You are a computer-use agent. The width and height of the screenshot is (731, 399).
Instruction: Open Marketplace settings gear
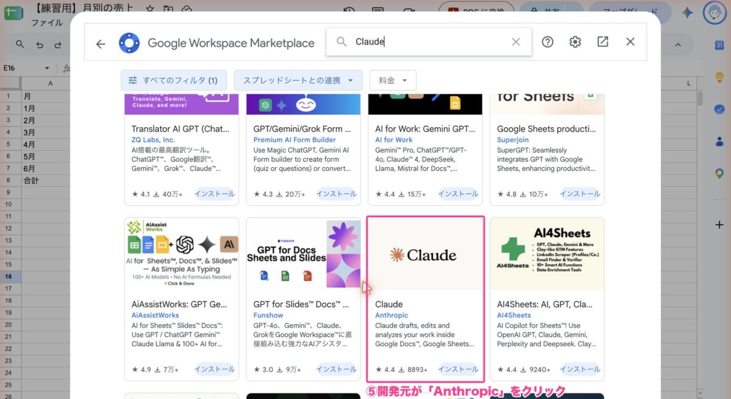coord(575,42)
